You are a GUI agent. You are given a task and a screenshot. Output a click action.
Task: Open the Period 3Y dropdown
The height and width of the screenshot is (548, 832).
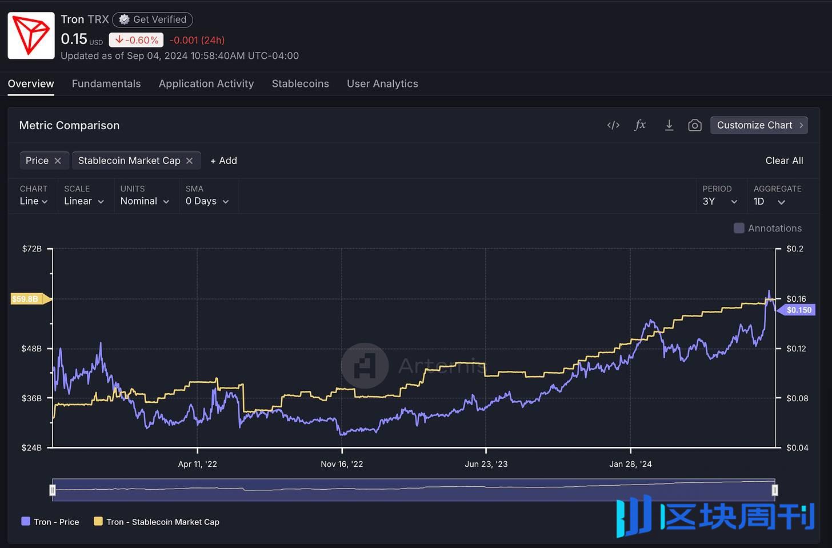pyautogui.click(x=720, y=201)
